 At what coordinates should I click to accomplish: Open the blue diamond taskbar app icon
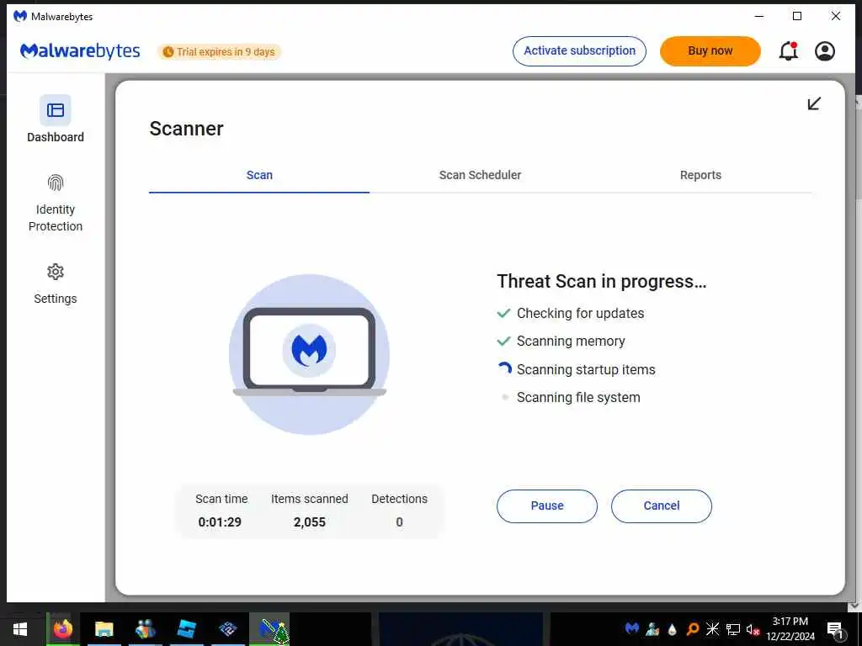[228, 629]
